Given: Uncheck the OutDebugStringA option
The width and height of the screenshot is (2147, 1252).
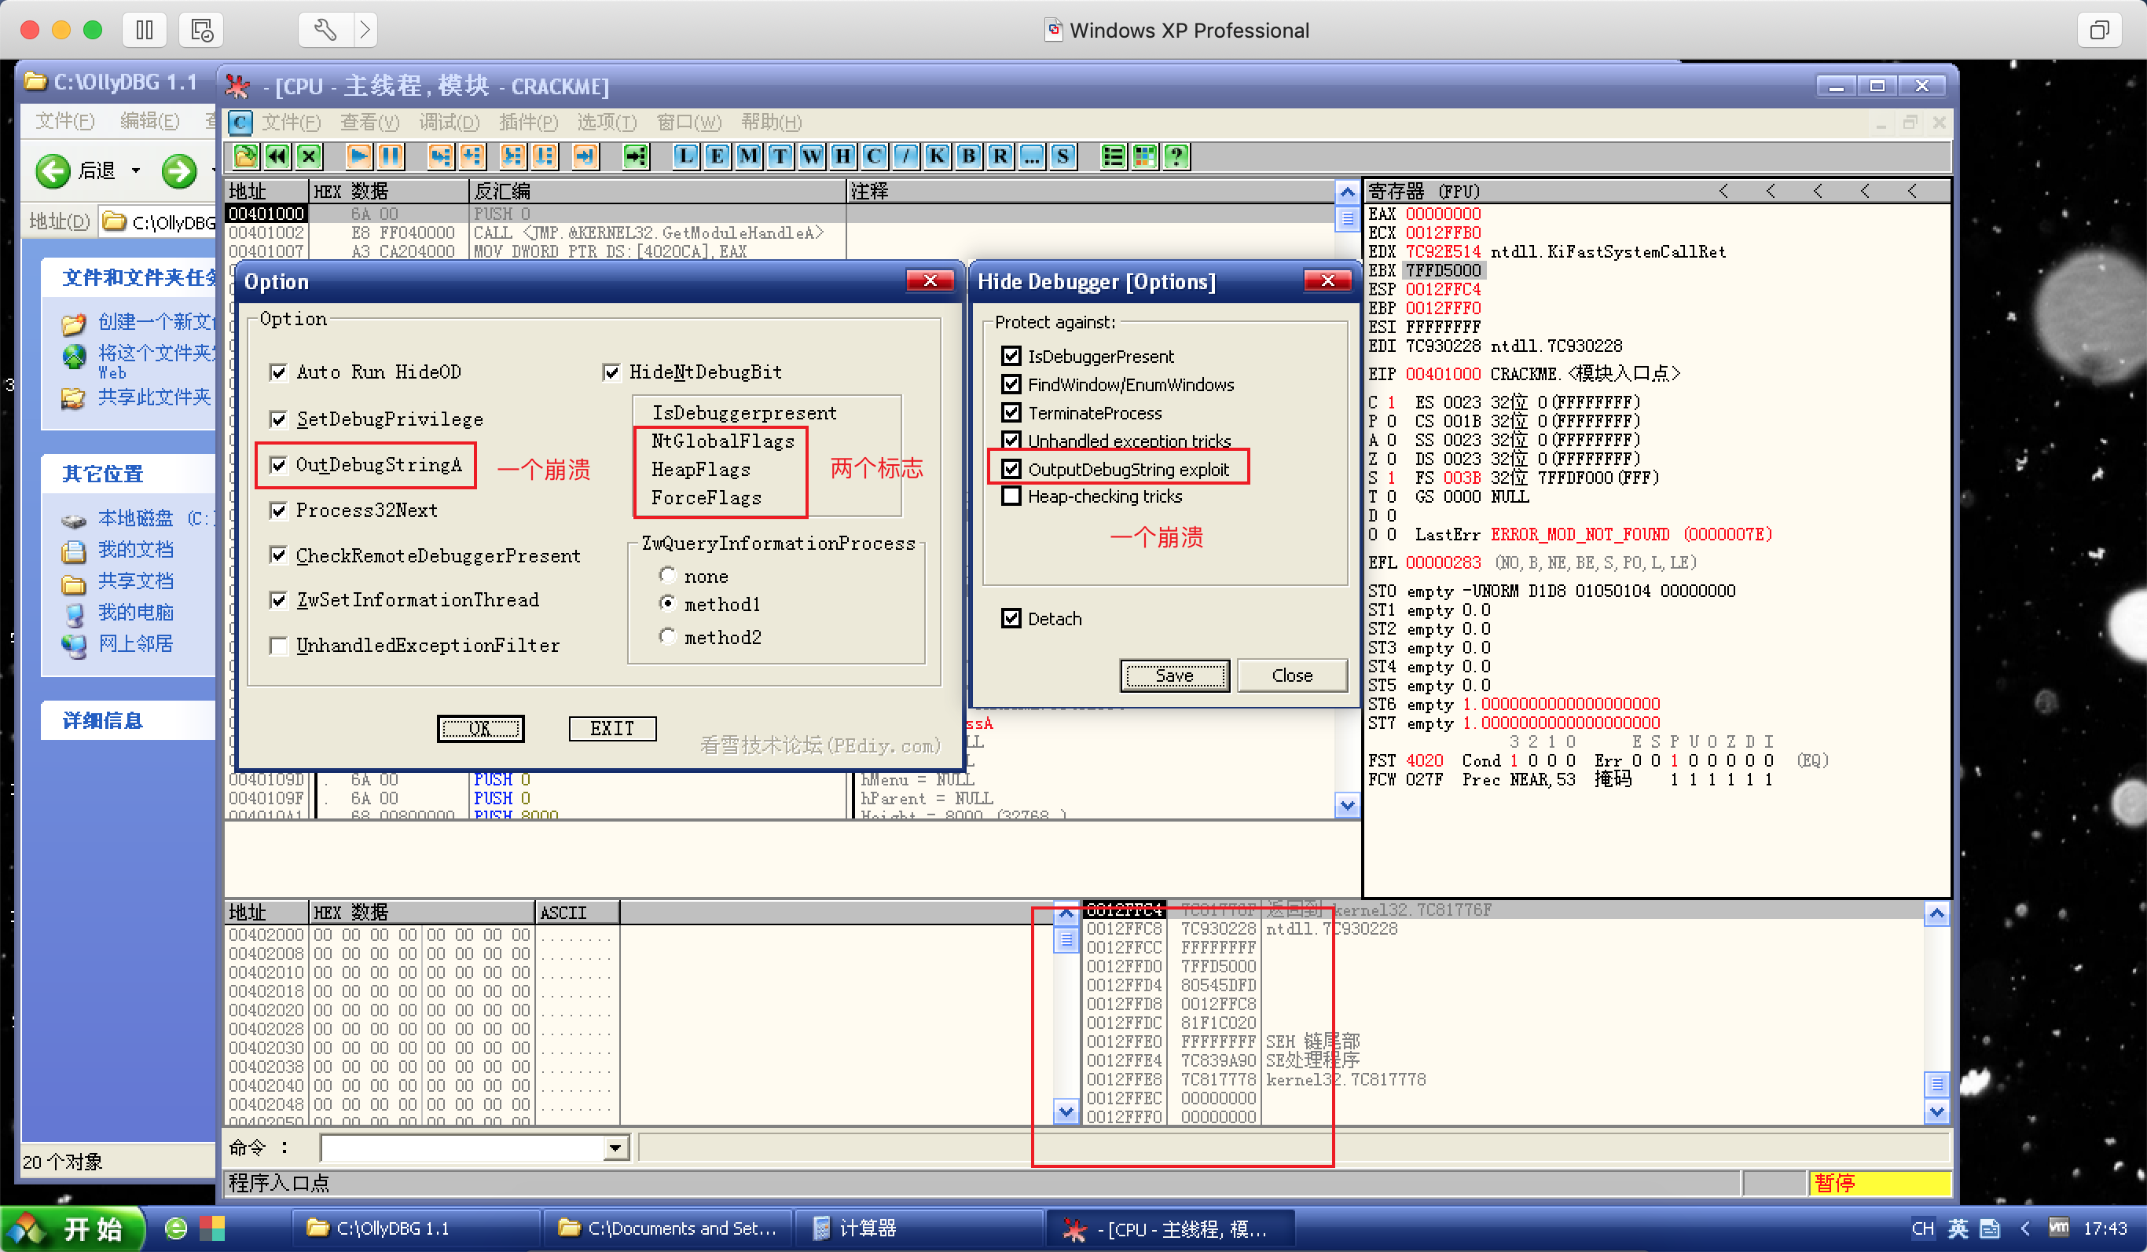Looking at the screenshot, I should click(279, 465).
